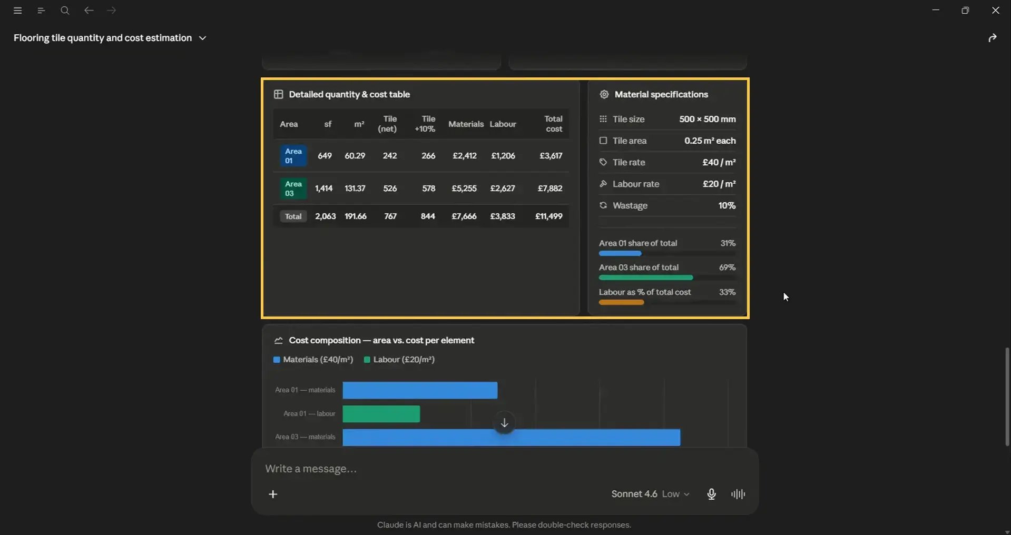Click the Area 01 total cost £3,617

(x=551, y=156)
